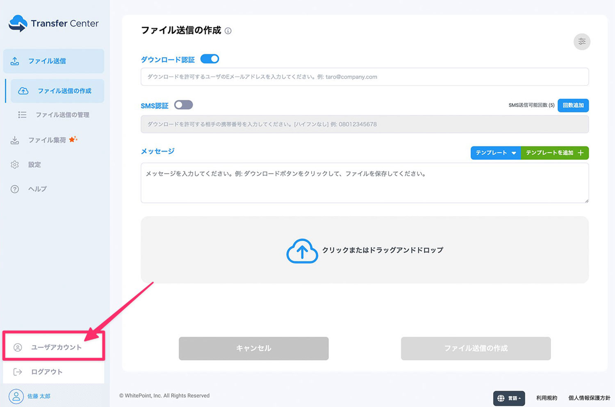Select ユーザアカウント in the sidebar

coord(53,346)
